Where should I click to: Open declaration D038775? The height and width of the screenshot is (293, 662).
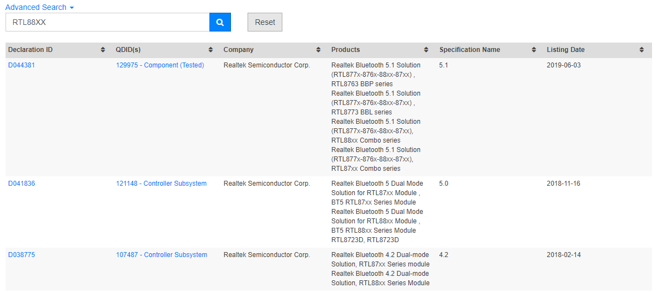22,255
